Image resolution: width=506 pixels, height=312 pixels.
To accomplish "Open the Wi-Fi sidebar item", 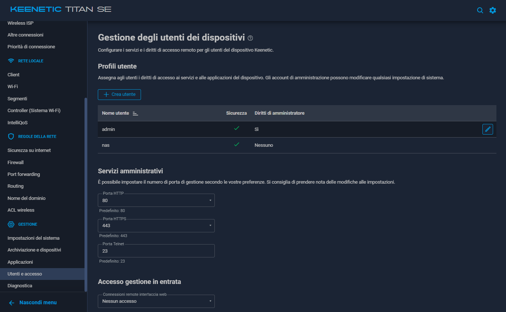I will point(13,87).
